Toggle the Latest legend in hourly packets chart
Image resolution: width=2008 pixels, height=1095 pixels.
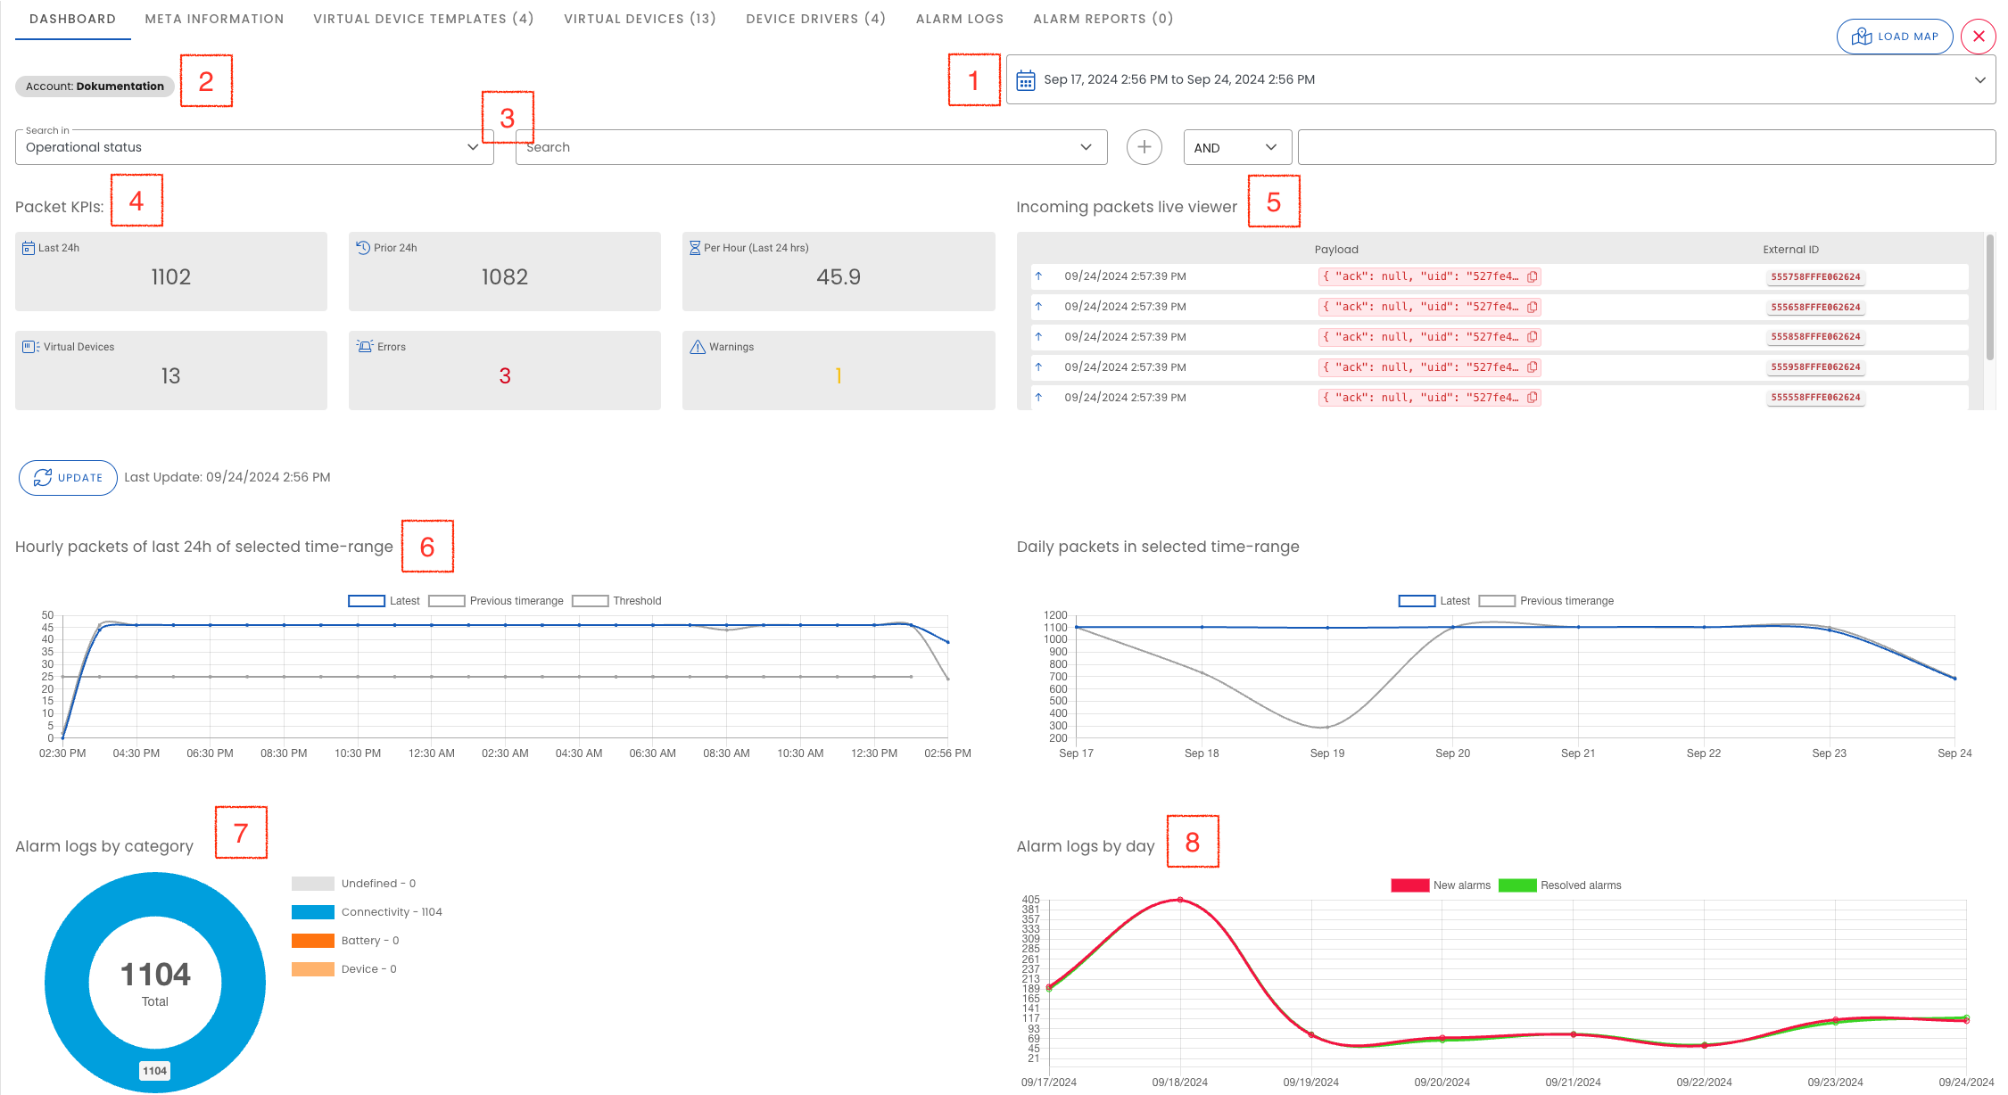coord(367,601)
